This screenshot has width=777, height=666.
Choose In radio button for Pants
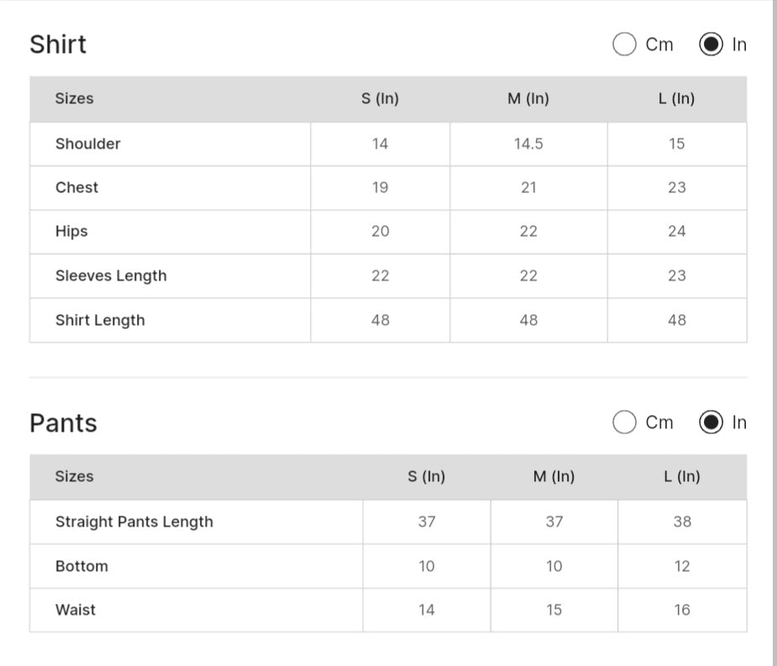(x=711, y=422)
